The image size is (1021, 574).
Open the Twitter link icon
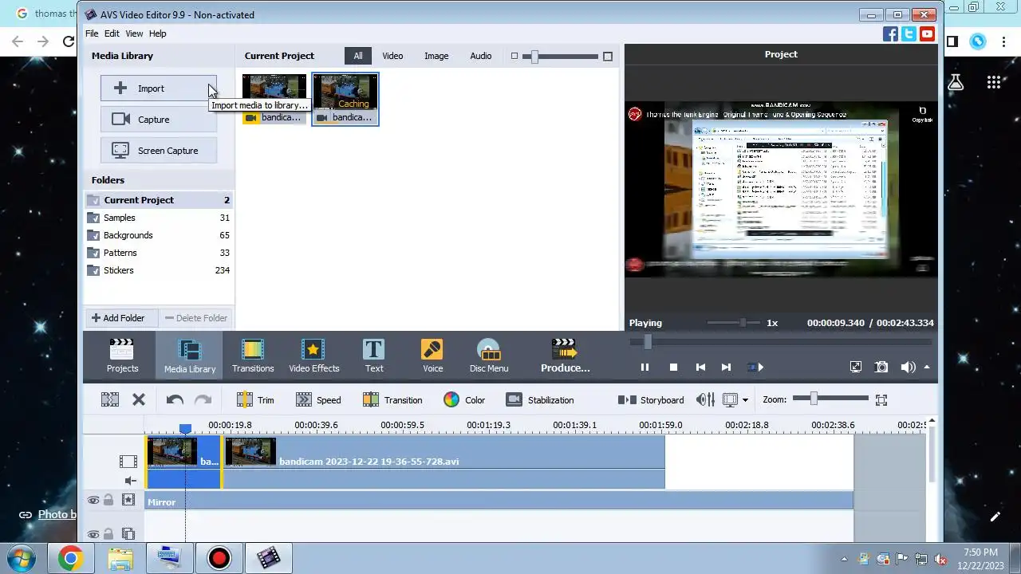909,34
